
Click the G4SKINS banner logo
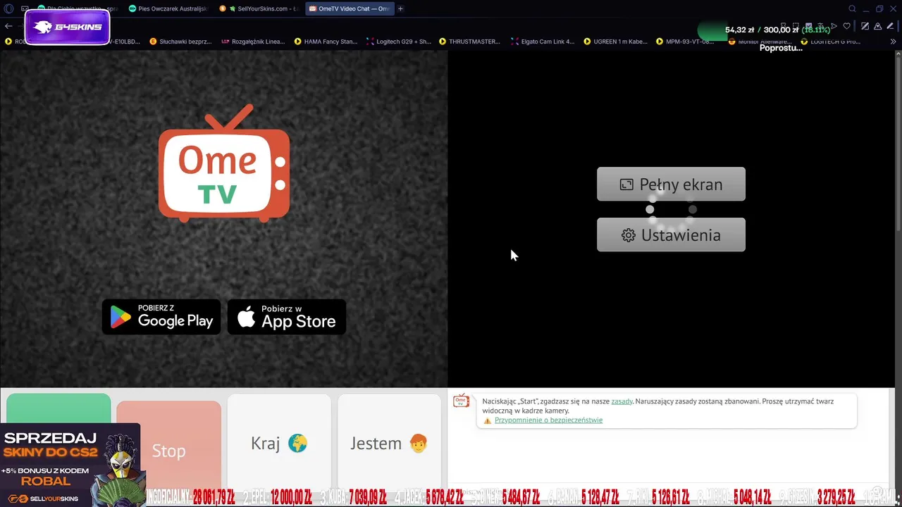coord(67,27)
